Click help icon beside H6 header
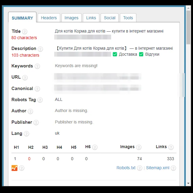193x193 pixels. (95, 147)
